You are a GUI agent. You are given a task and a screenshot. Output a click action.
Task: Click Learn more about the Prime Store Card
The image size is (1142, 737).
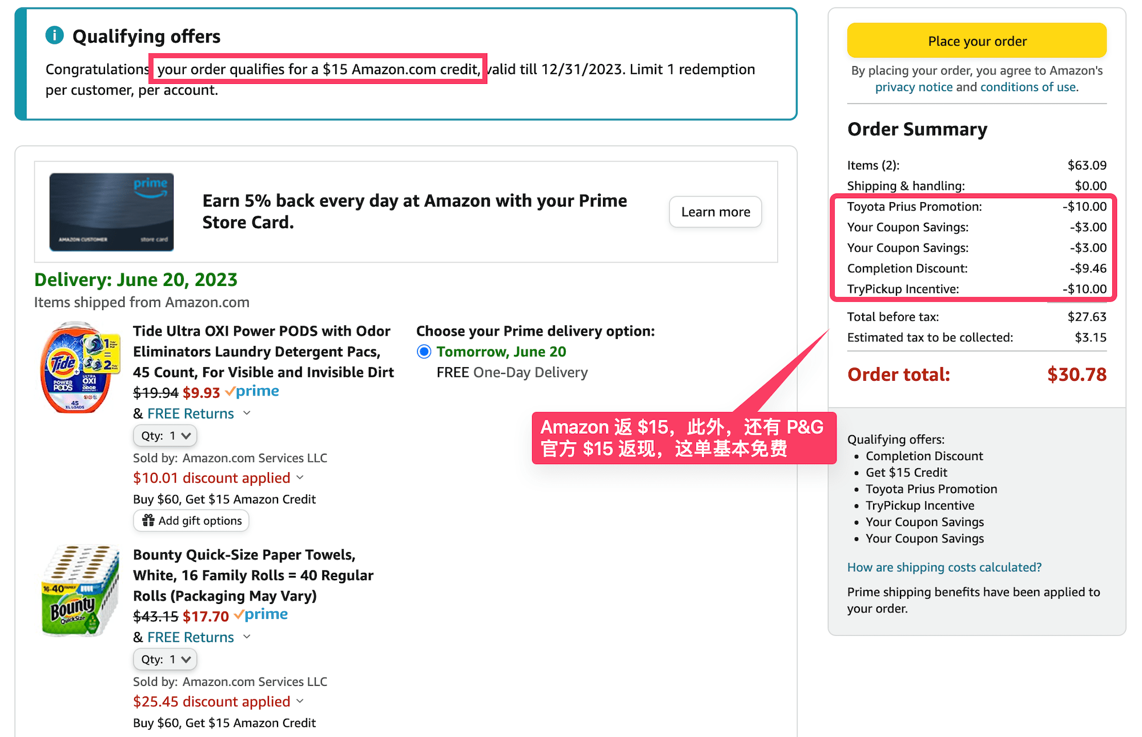[715, 212]
